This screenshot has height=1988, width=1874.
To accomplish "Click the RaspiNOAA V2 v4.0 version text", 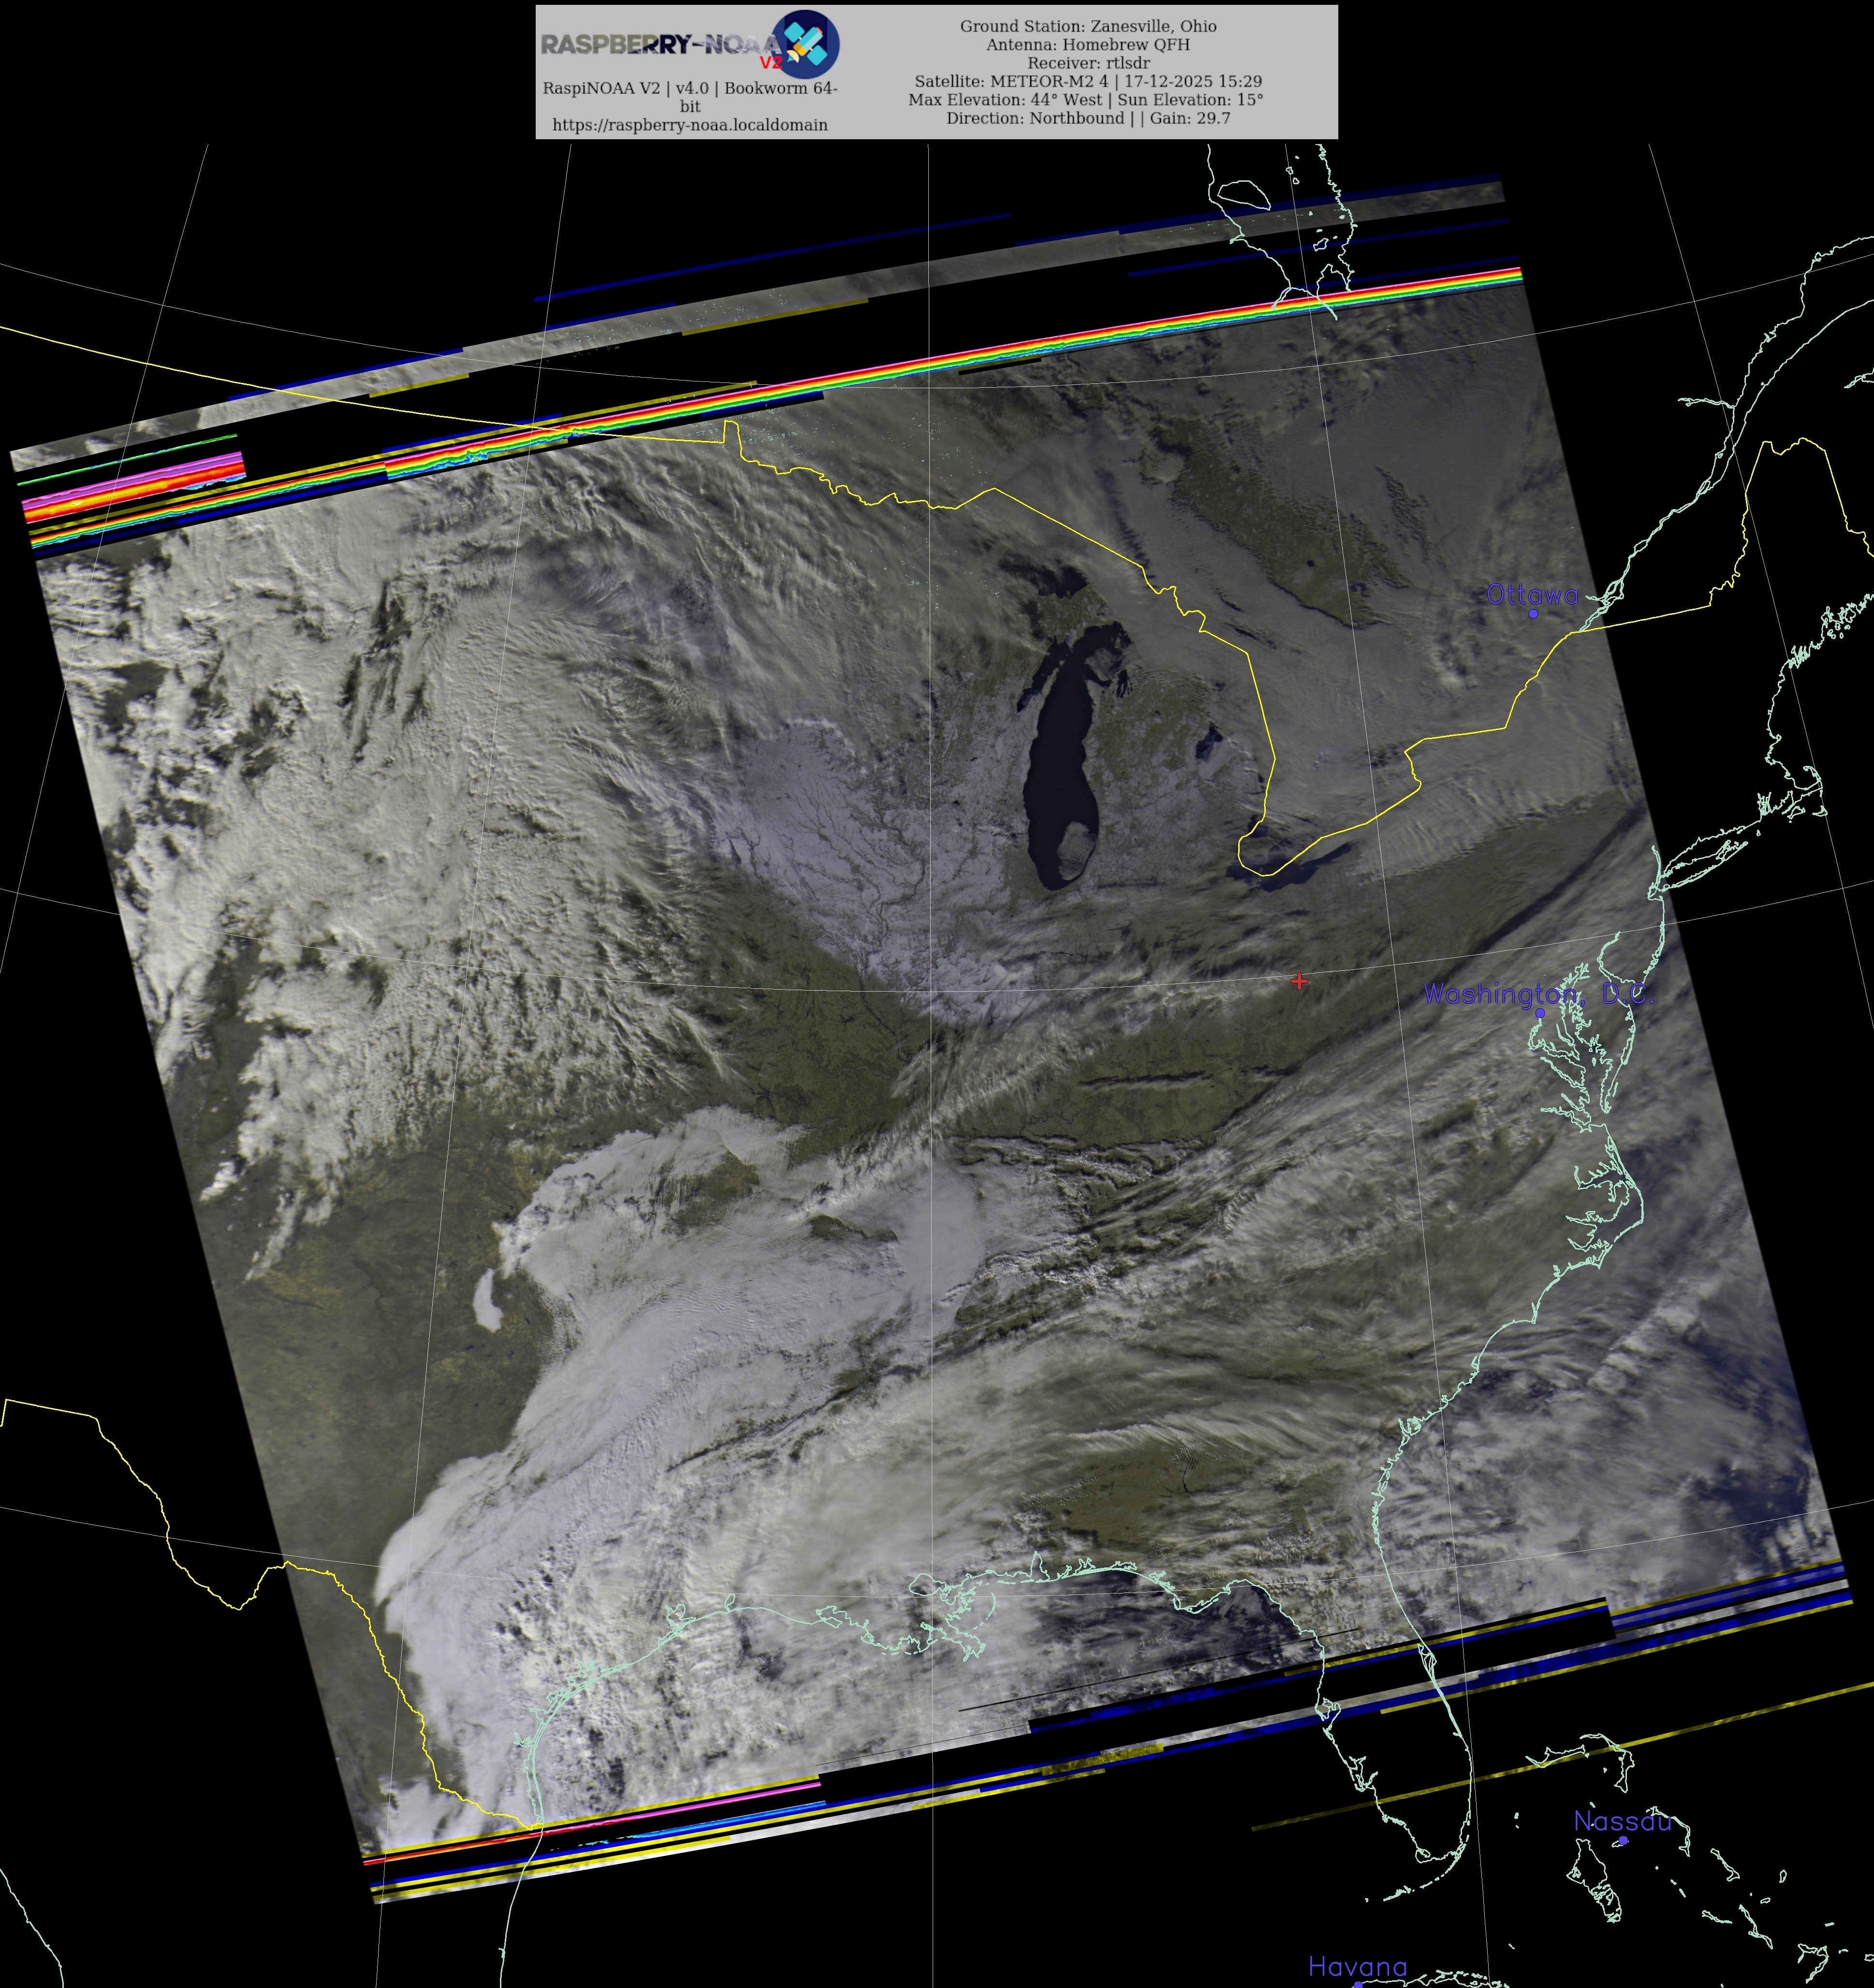I will [690, 88].
